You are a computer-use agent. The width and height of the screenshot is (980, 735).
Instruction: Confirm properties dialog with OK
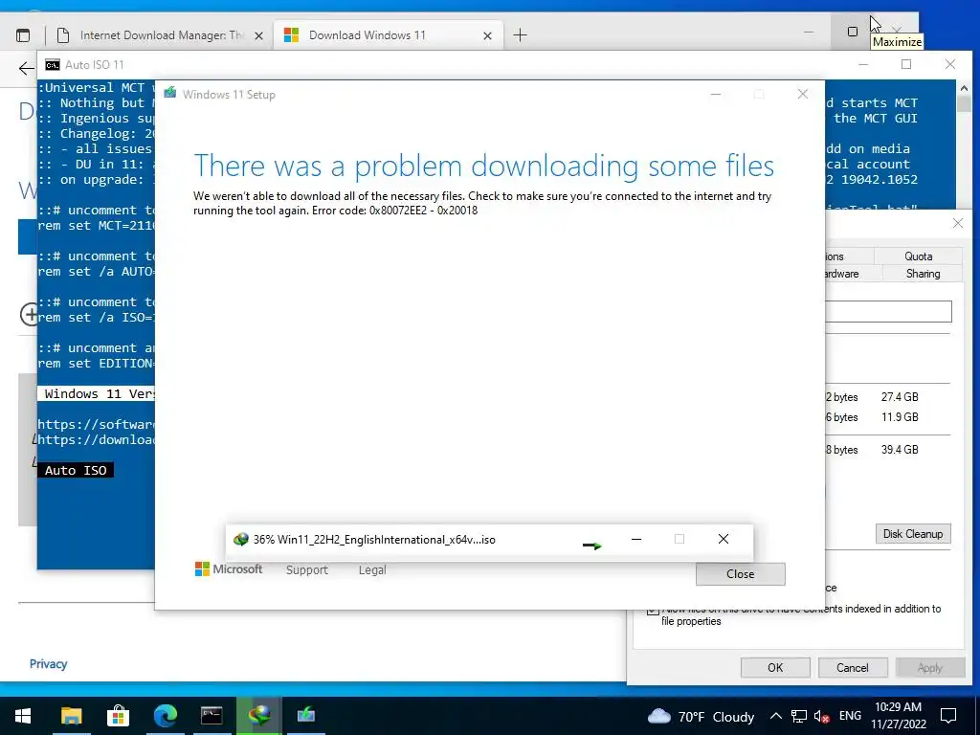(x=775, y=667)
